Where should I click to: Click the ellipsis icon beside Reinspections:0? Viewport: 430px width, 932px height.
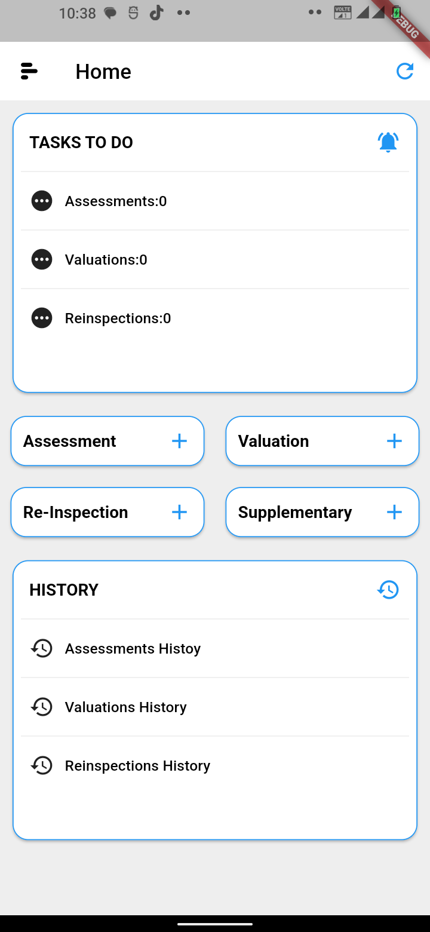(42, 318)
